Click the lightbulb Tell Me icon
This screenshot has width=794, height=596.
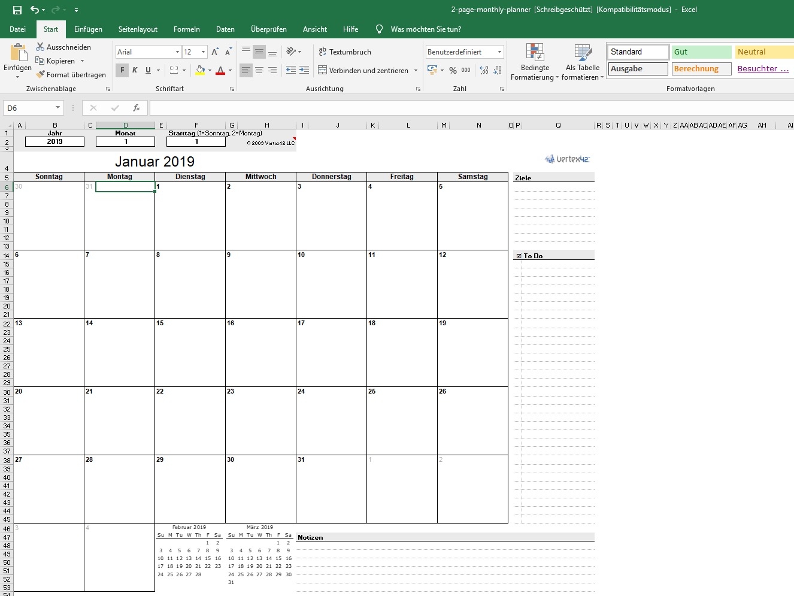[x=379, y=29]
